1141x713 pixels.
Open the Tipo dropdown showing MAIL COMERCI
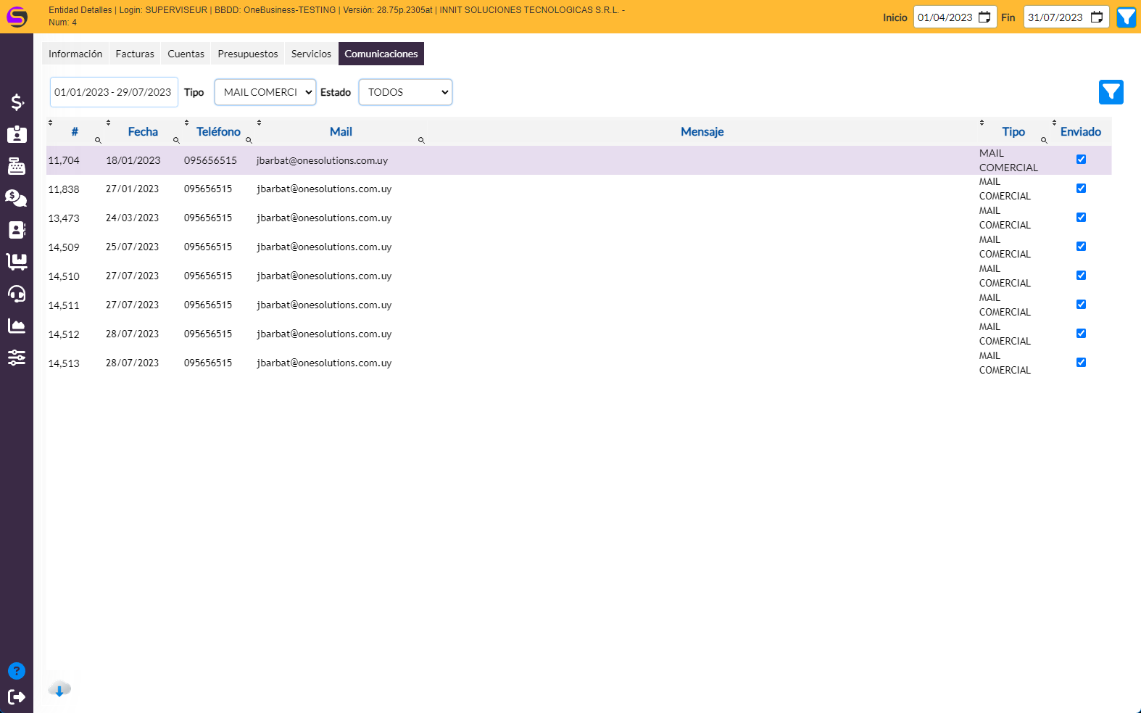coord(265,92)
